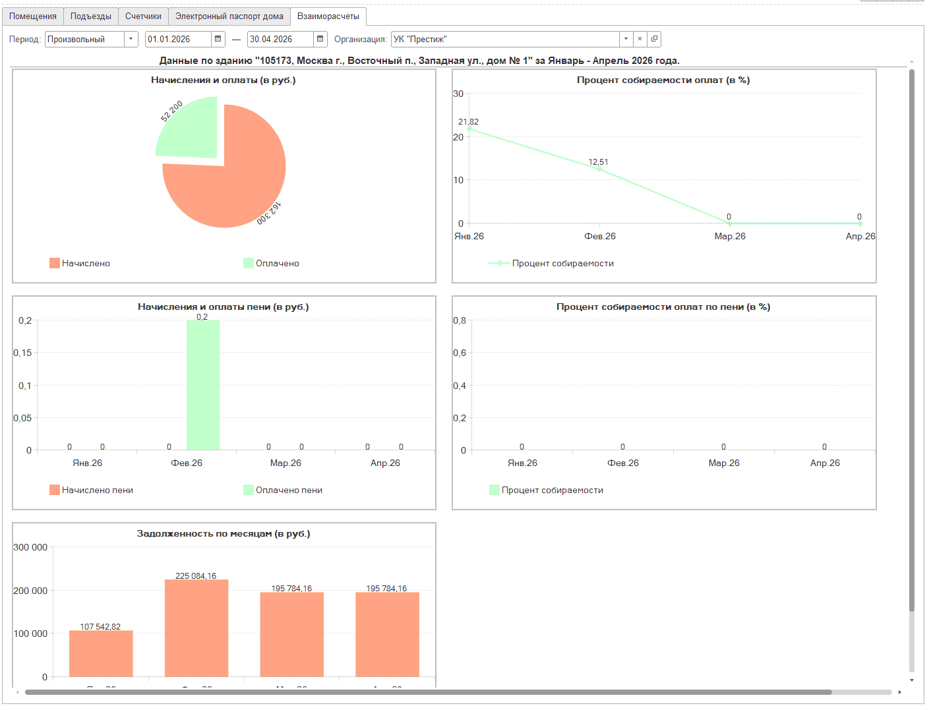Click the horizontal scrollbar left arrow
This screenshot has height=710, width=929.
click(x=17, y=692)
